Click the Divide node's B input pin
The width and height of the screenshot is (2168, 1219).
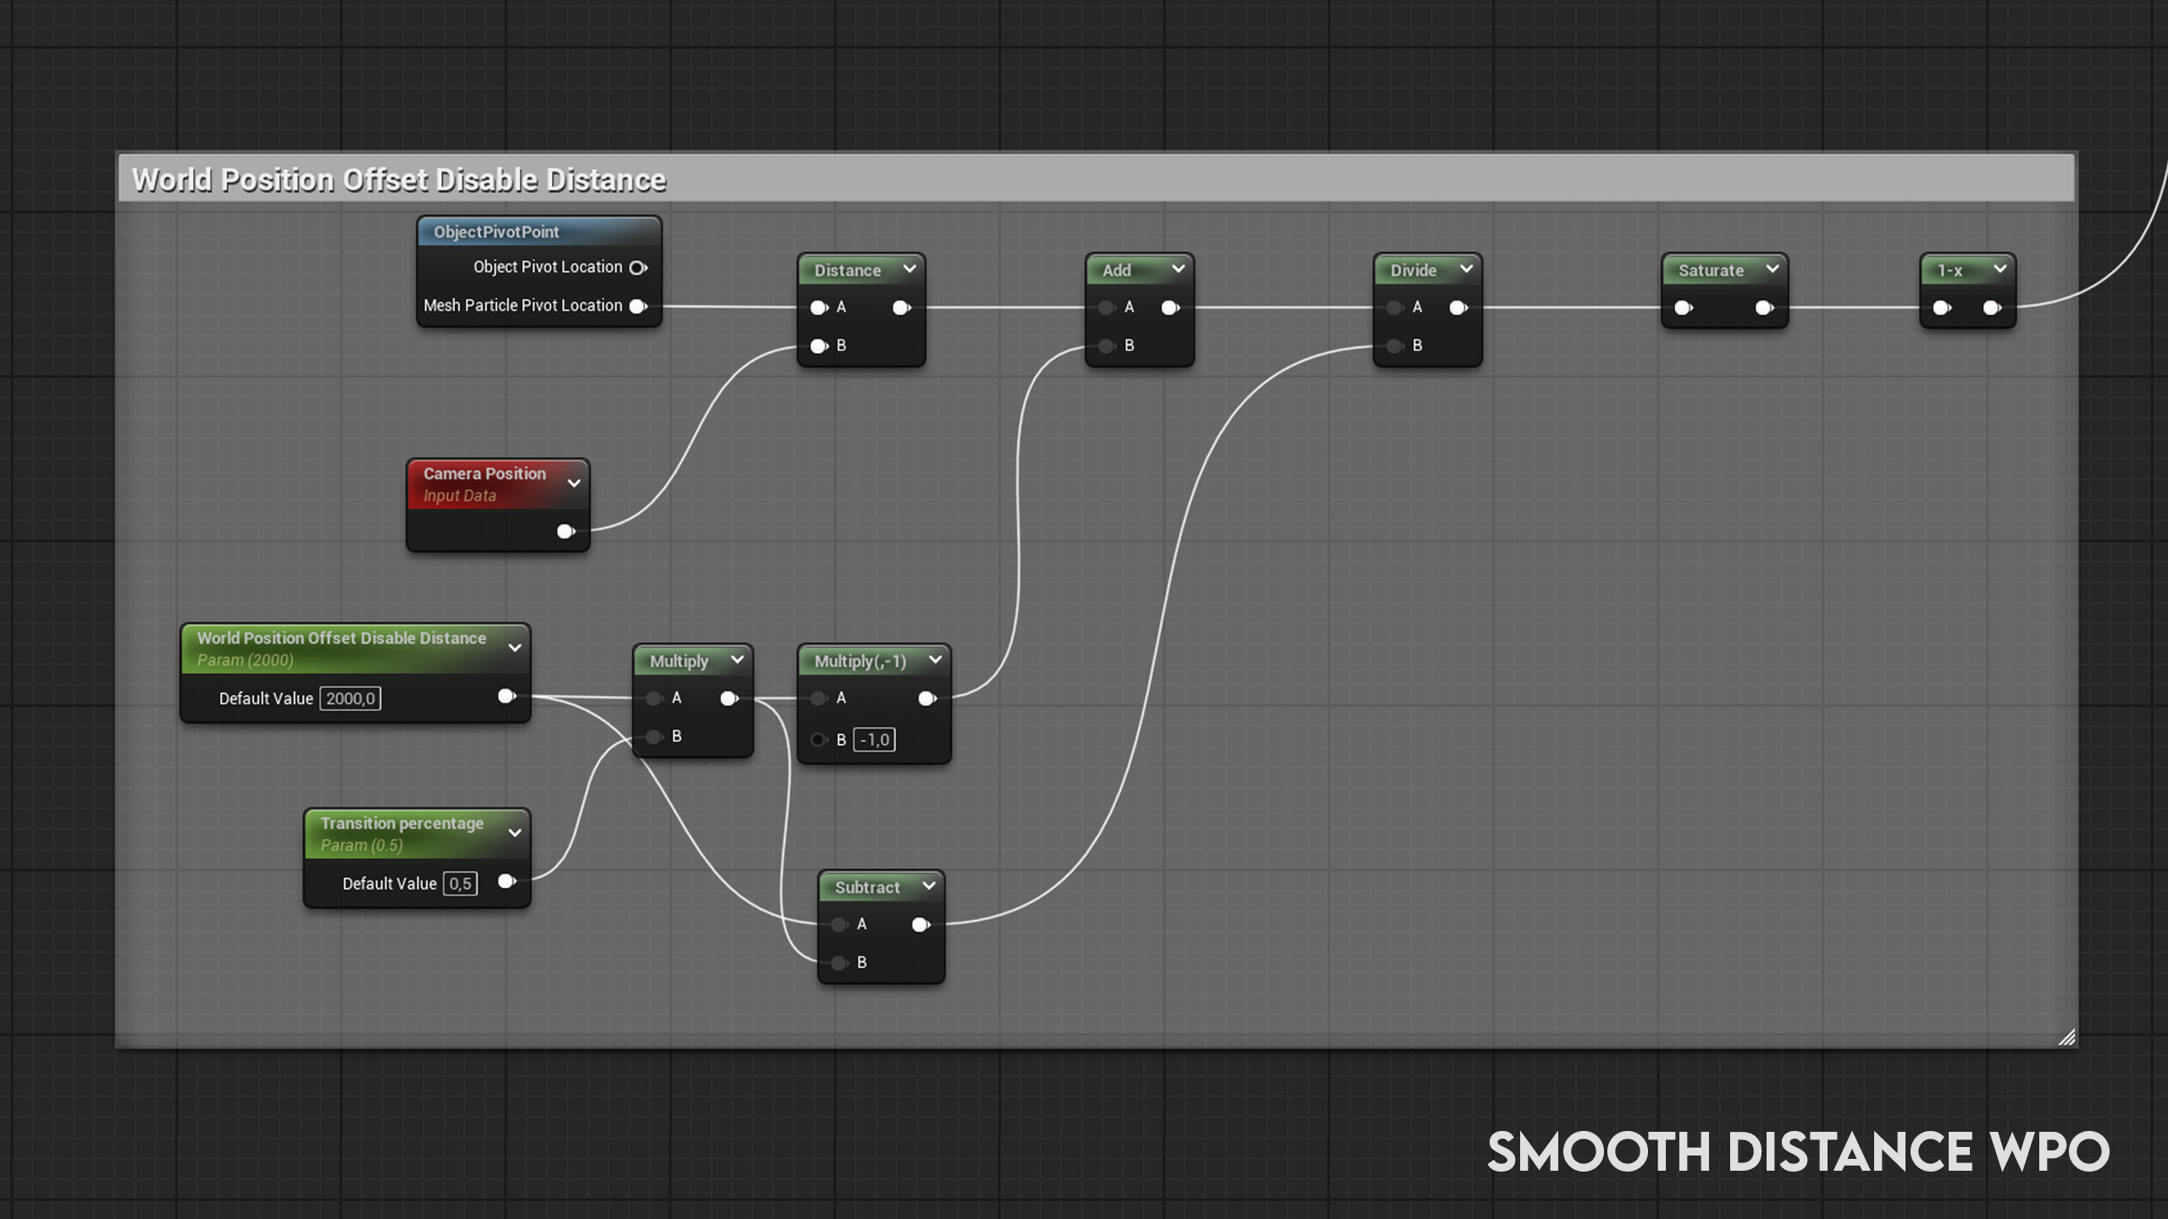click(x=1395, y=345)
